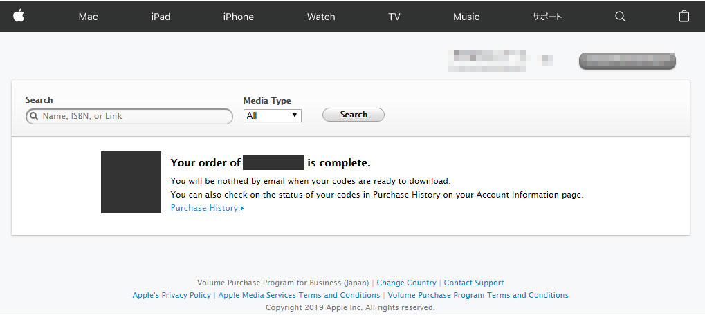Screen dimensions: 705x315
Task: Click the 'Copyright 2019 Apple Inc.' text
Action: coord(350,308)
